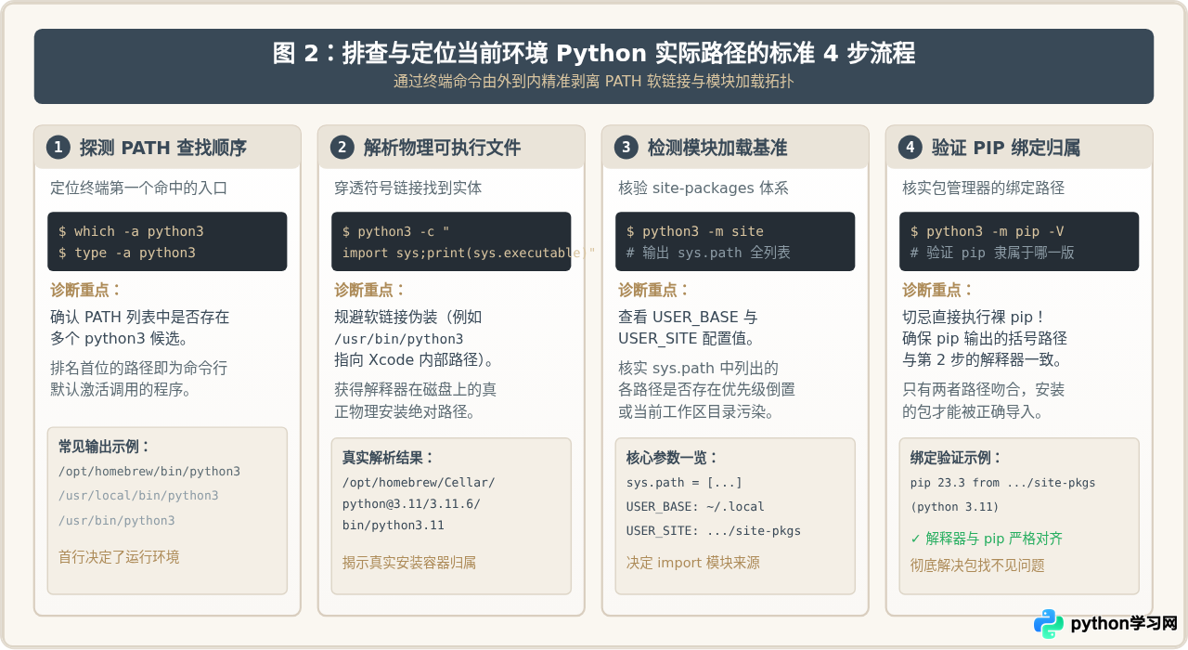1188x650 pixels.
Task: Click '诊断重点：' in the 检测模块加载基准 card
Action: pos(654,290)
